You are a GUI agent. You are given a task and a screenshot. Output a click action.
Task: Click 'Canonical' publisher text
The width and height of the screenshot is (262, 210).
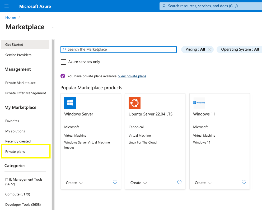(136, 127)
